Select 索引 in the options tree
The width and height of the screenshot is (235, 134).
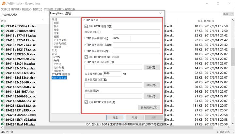pos(55,54)
